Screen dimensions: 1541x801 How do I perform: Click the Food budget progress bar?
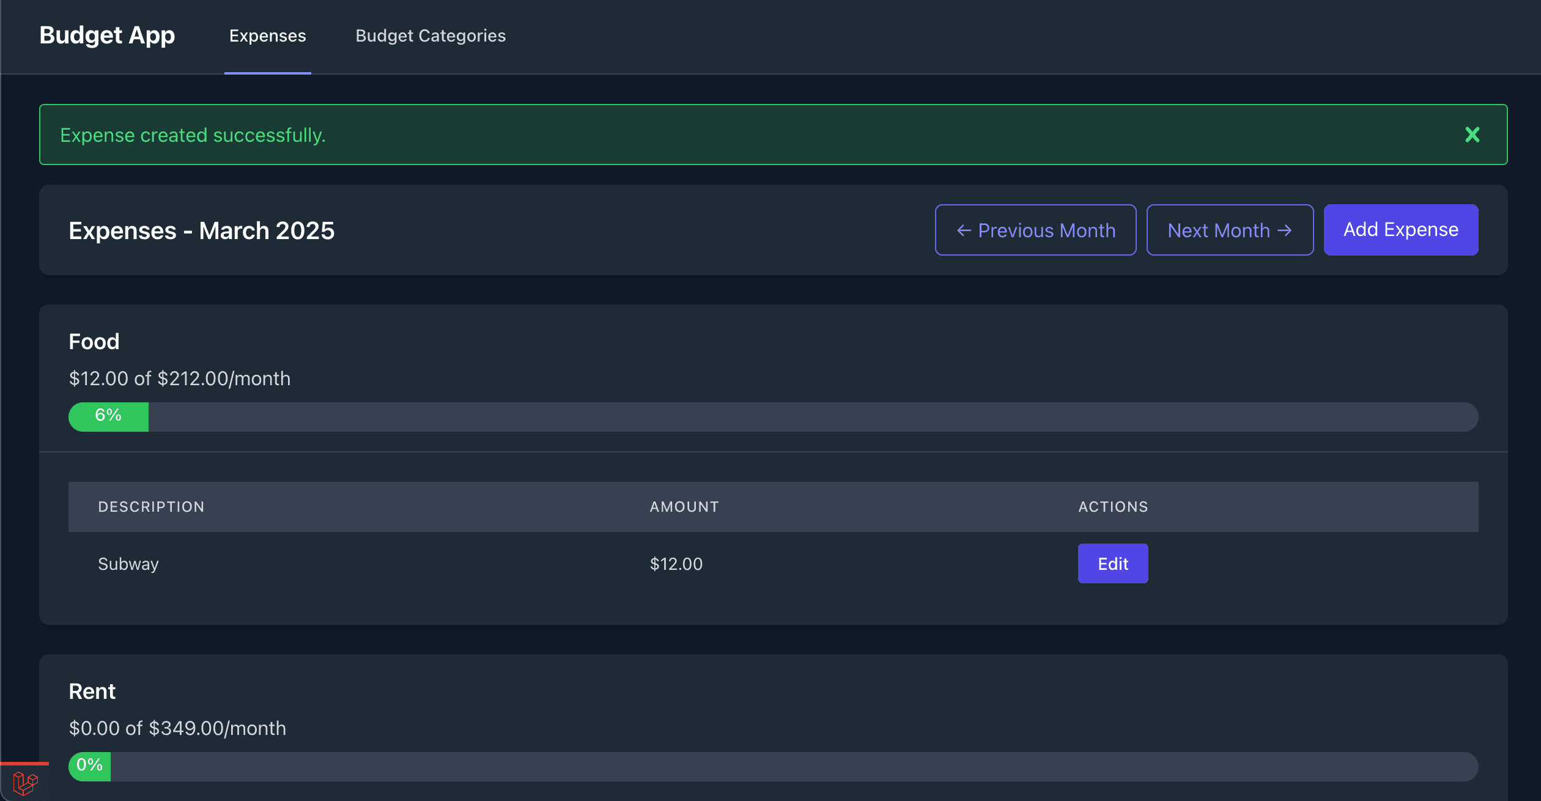pyautogui.click(x=773, y=417)
